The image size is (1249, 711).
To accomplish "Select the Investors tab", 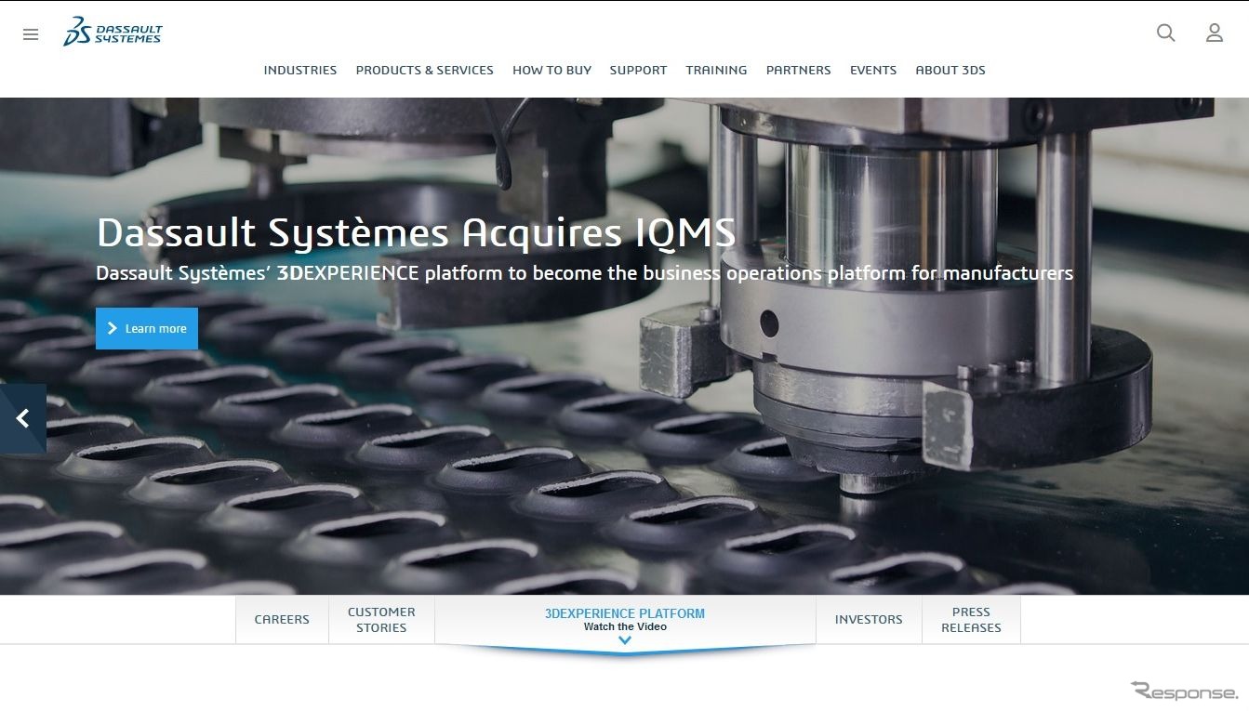I will (x=869, y=620).
